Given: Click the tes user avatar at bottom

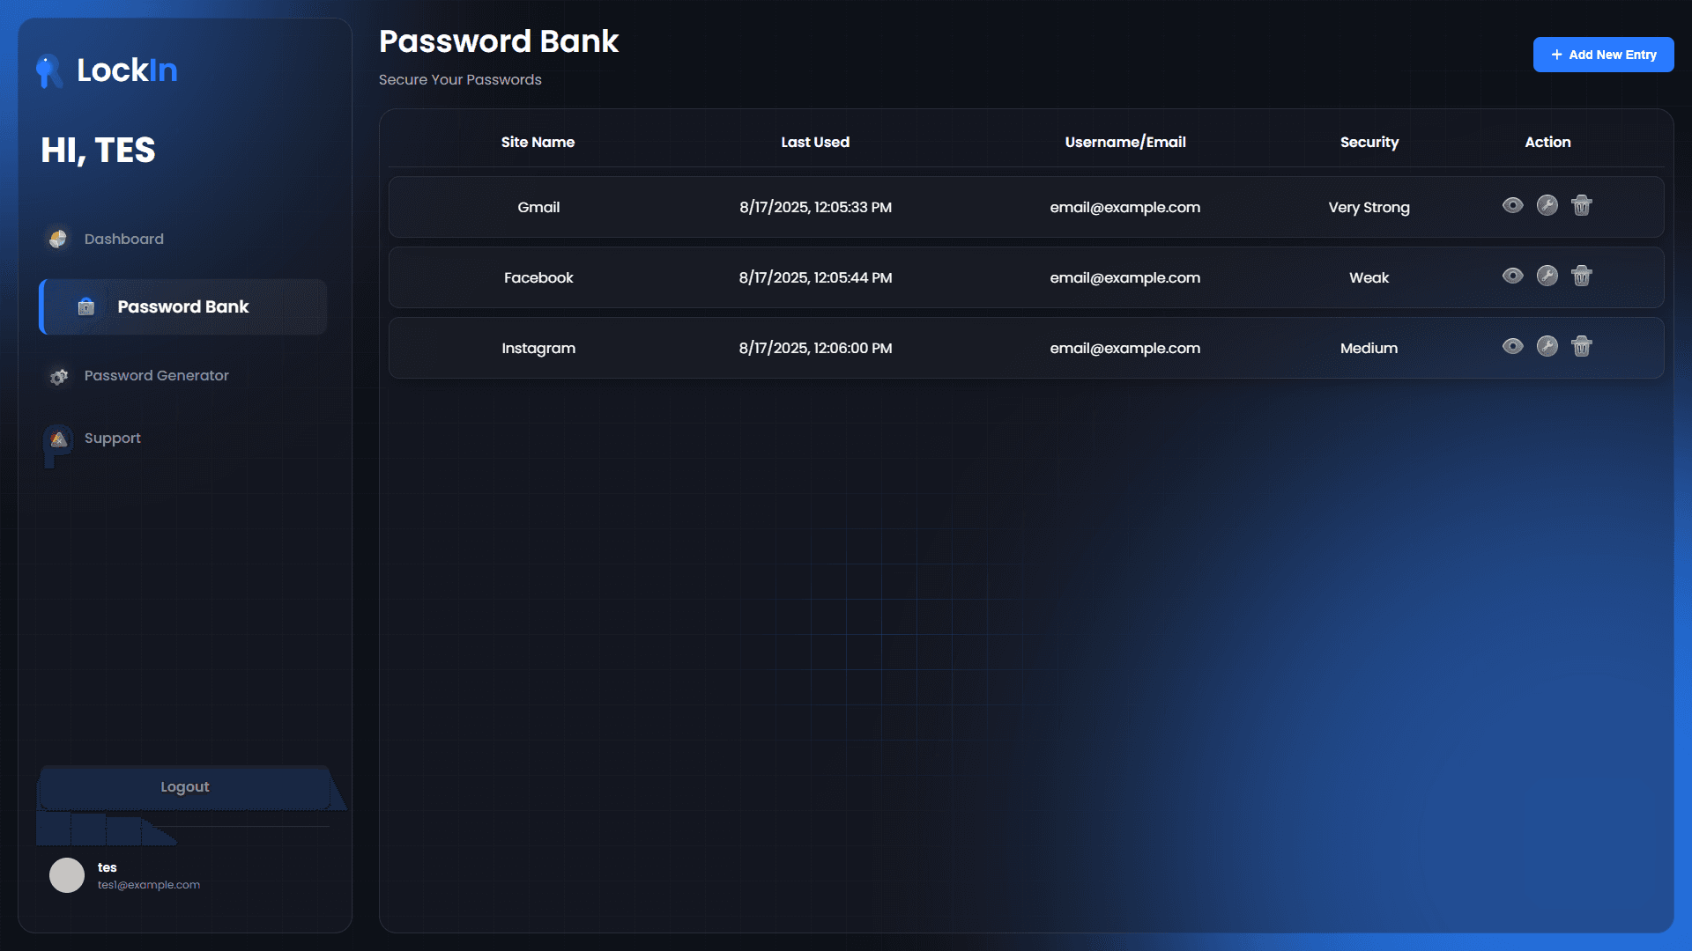Looking at the screenshot, I should (66, 874).
